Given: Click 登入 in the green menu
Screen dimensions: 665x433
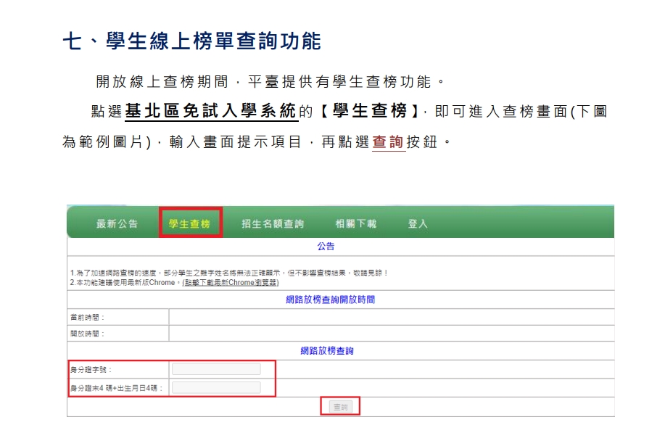Looking at the screenshot, I should [x=418, y=223].
